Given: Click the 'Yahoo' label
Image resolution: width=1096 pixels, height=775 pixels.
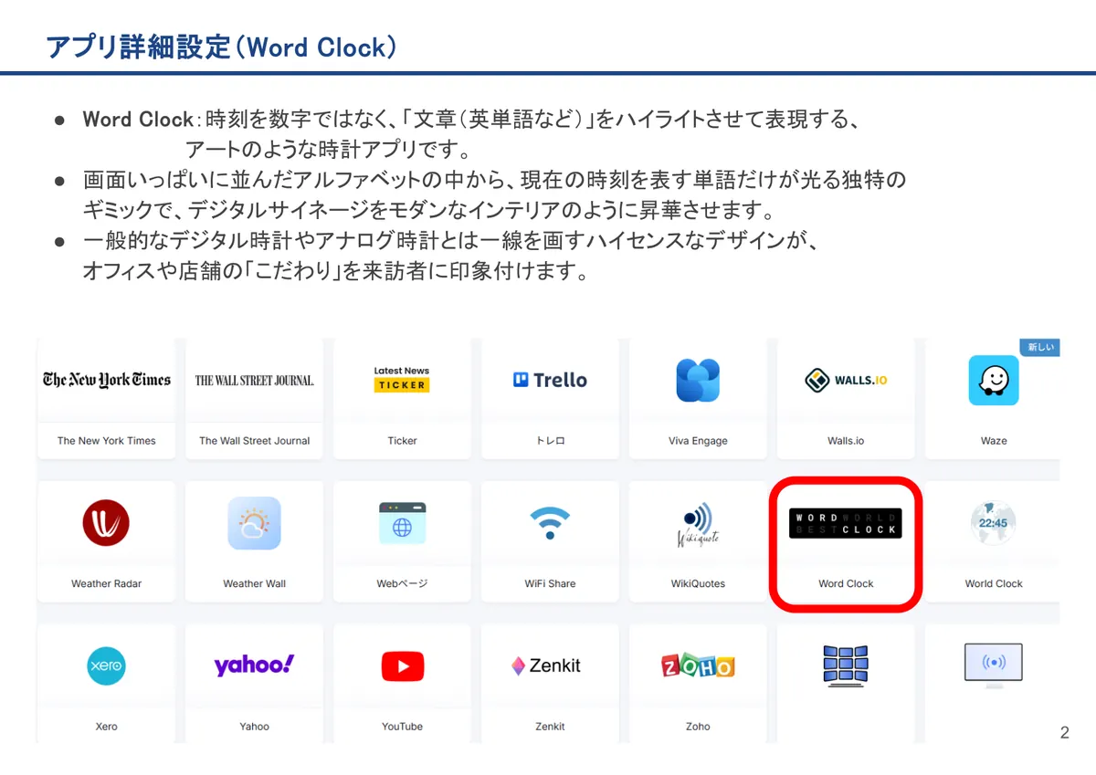Looking at the screenshot, I should pyautogui.click(x=255, y=728).
